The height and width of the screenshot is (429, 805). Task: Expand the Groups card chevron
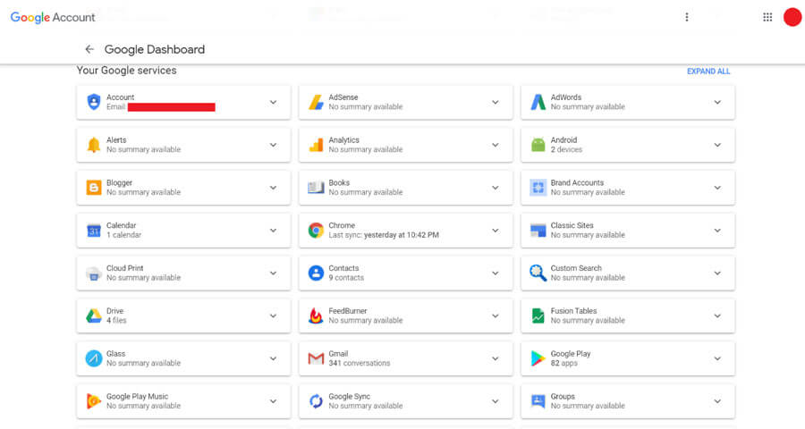(717, 400)
